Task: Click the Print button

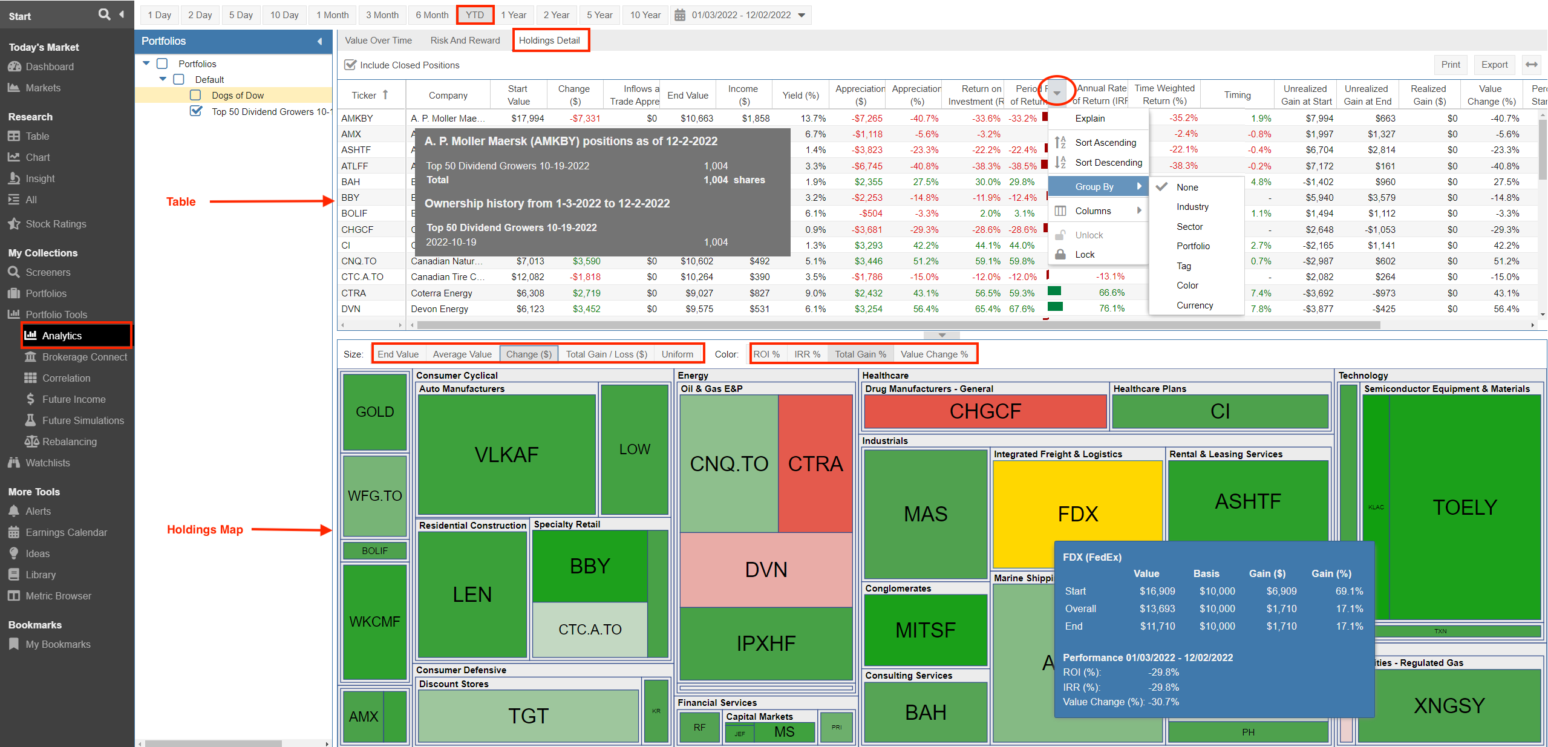Action: point(1450,65)
